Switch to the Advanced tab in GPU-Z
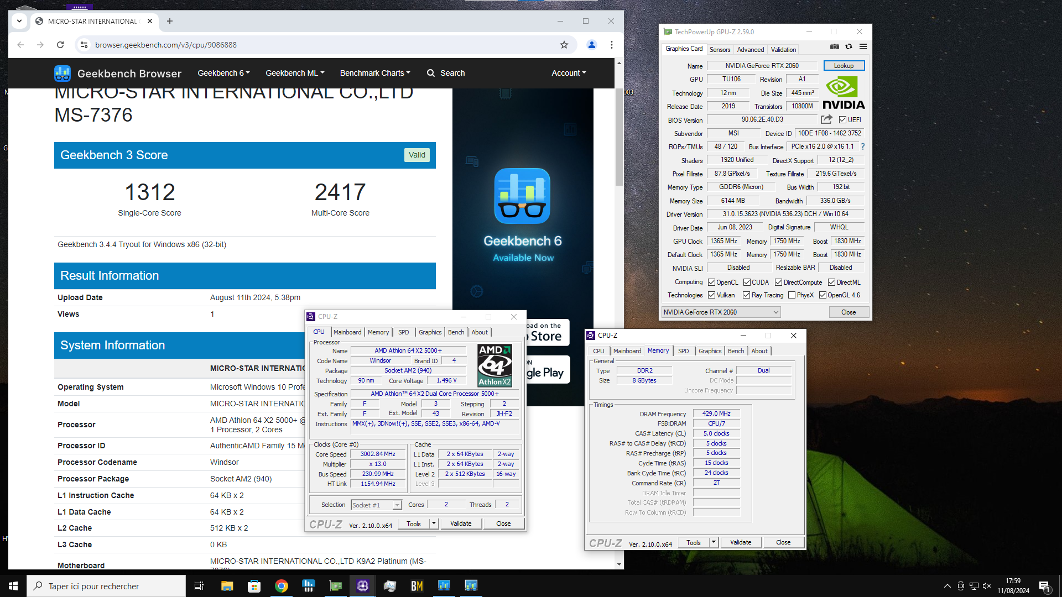1062x597 pixels. pos(750,50)
